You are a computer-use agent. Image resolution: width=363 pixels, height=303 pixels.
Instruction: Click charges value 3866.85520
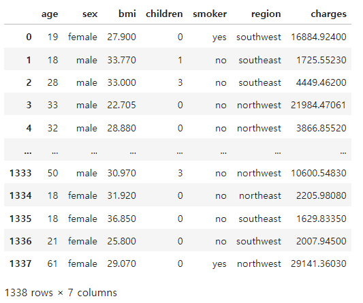(x=321, y=128)
